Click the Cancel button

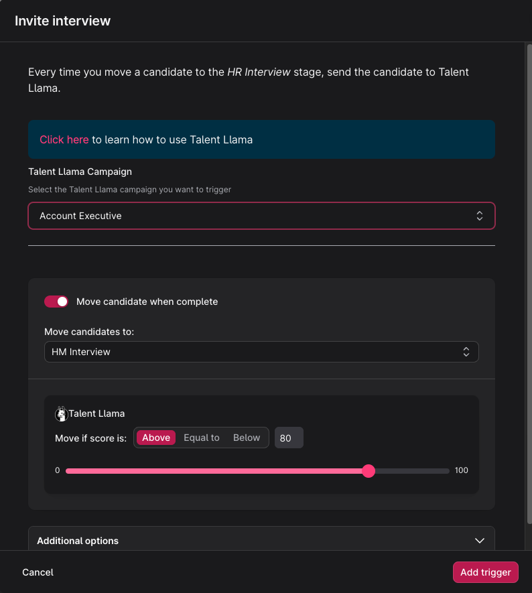coord(38,572)
